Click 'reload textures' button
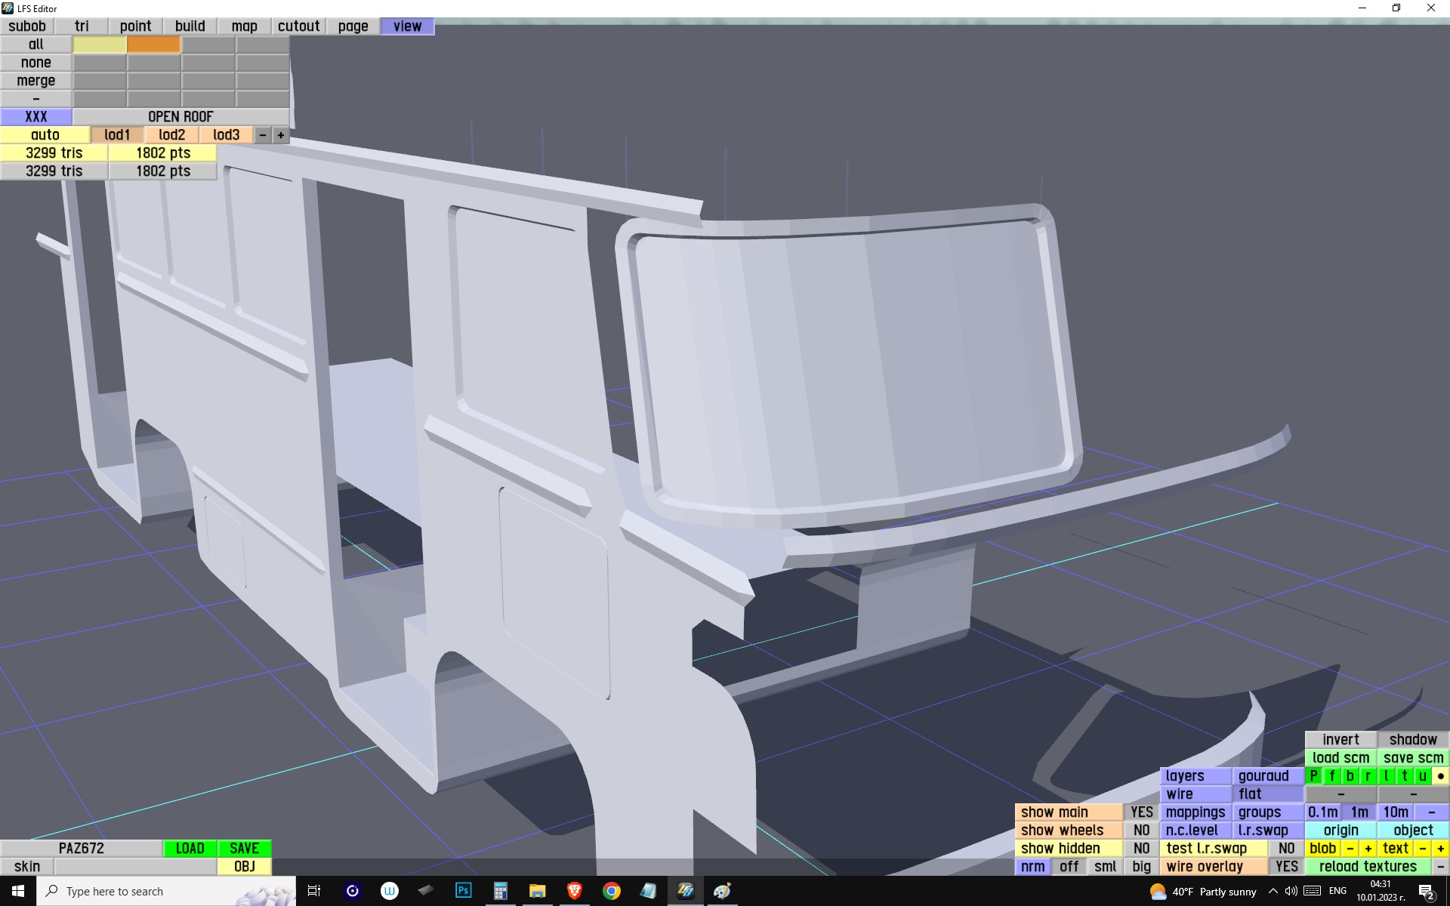 point(1368,867)
